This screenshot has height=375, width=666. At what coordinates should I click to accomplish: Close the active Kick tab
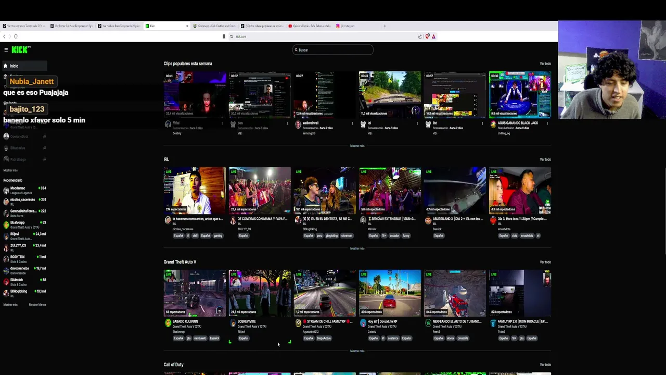click(187, 26)
